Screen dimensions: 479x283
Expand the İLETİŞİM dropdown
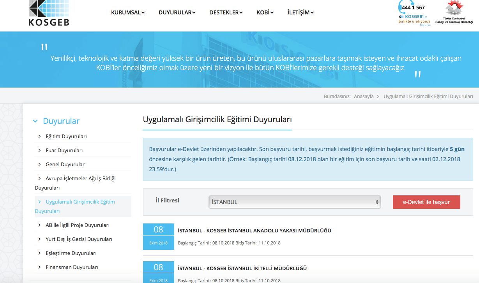300,12
